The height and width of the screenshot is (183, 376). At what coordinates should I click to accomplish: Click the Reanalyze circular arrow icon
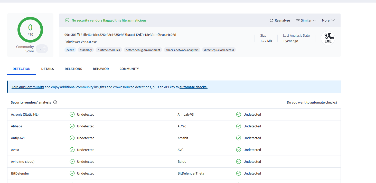pos(271,20)
